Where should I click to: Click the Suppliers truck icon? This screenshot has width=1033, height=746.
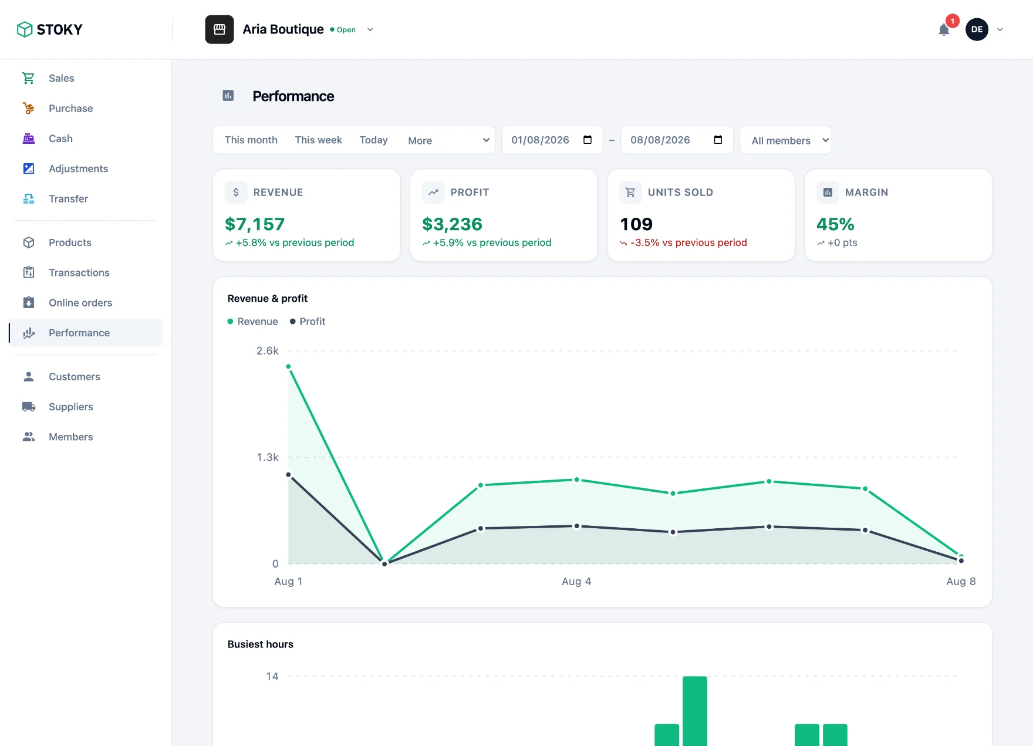coord(28,406)
